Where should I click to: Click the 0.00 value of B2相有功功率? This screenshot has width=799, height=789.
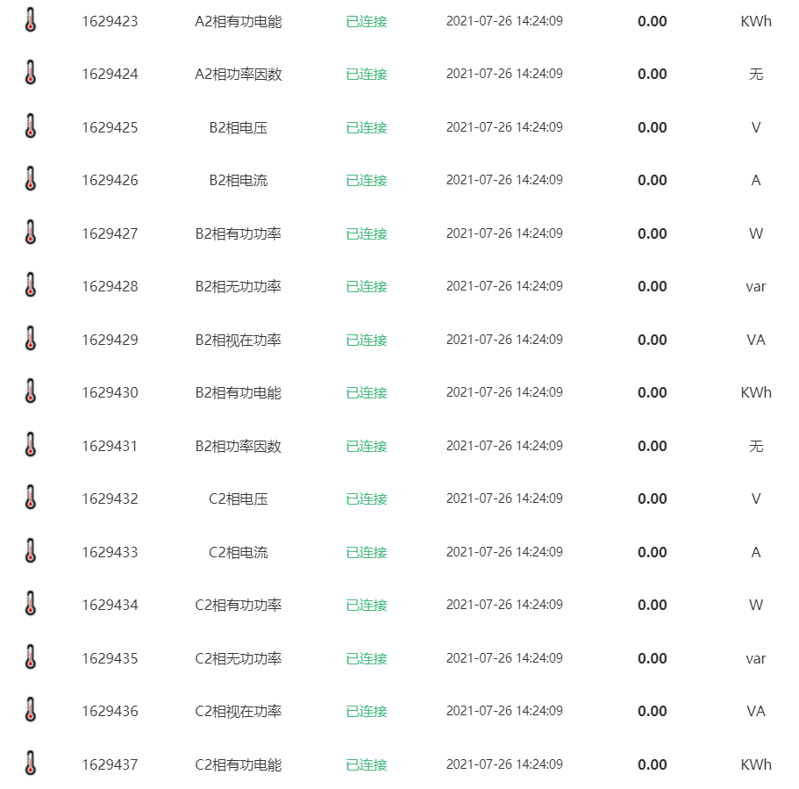coord(652,233)
